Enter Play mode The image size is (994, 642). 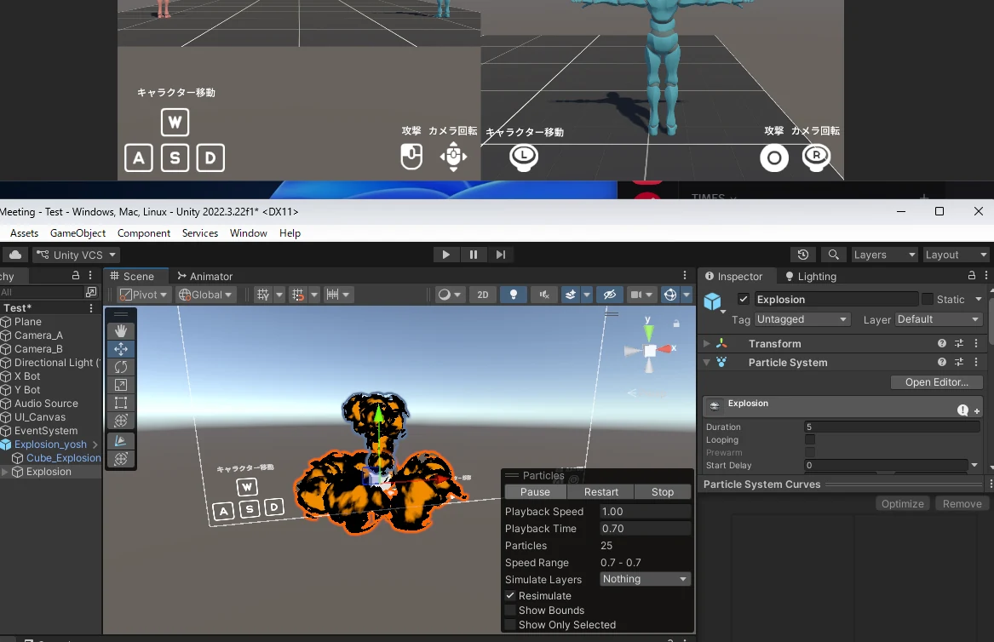click(x=446, y=255)
